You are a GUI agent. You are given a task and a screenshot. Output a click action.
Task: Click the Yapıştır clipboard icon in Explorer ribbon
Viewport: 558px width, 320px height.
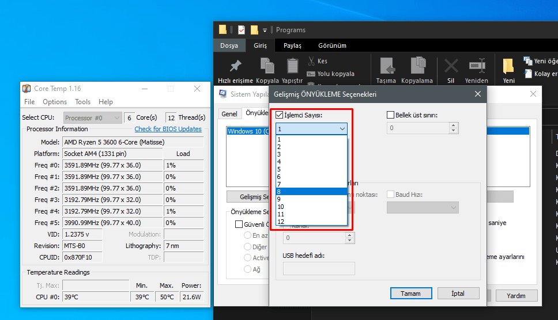292,66
